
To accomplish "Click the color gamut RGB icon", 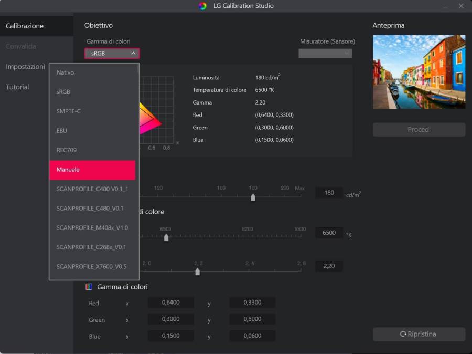I will pyautogui.click(x=89, y=287).
